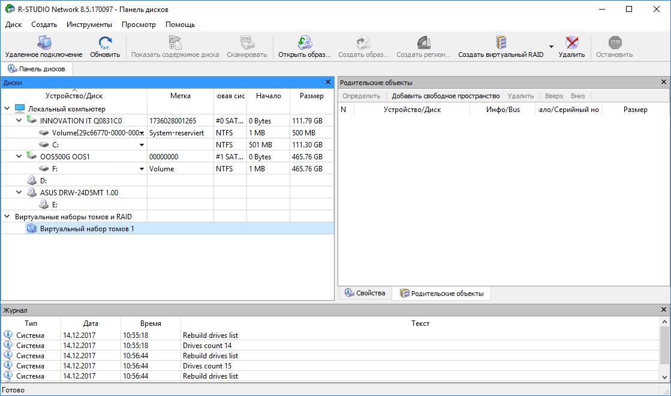
Task: Select the INNOVATION IT Q0831C0 disk
Action: [x=80, y=120]
